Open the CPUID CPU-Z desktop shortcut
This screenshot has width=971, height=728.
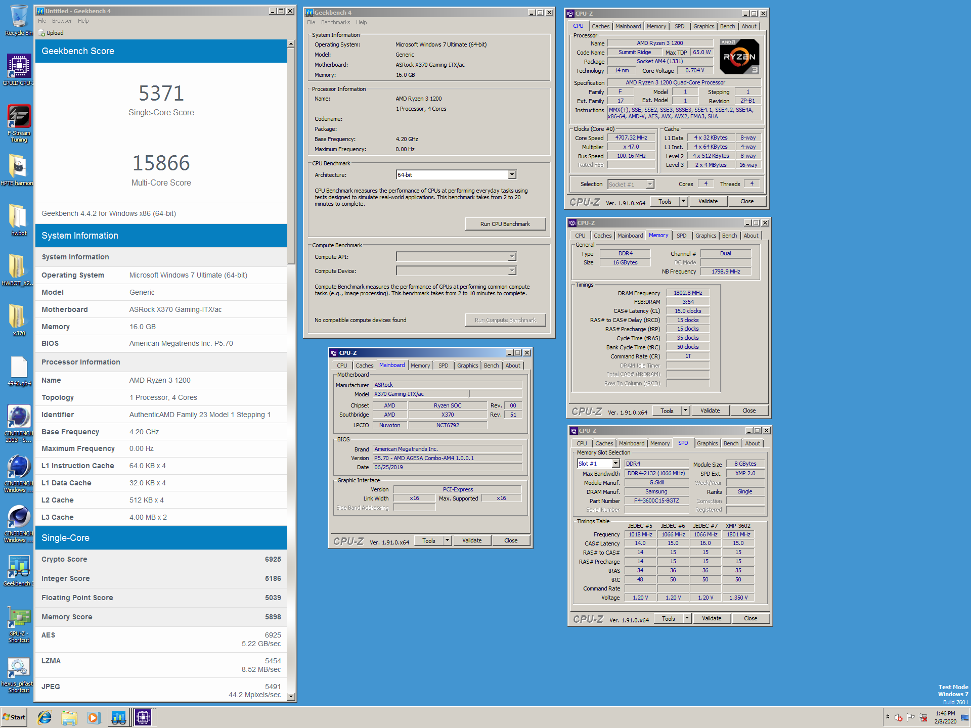(x=18, y=70)
